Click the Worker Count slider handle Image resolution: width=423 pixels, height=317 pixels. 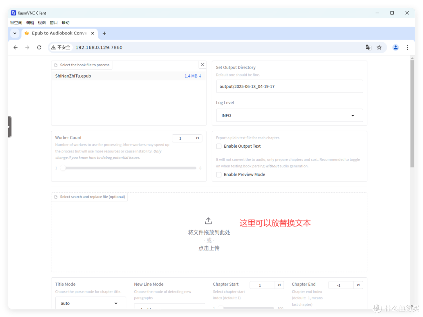63,168
